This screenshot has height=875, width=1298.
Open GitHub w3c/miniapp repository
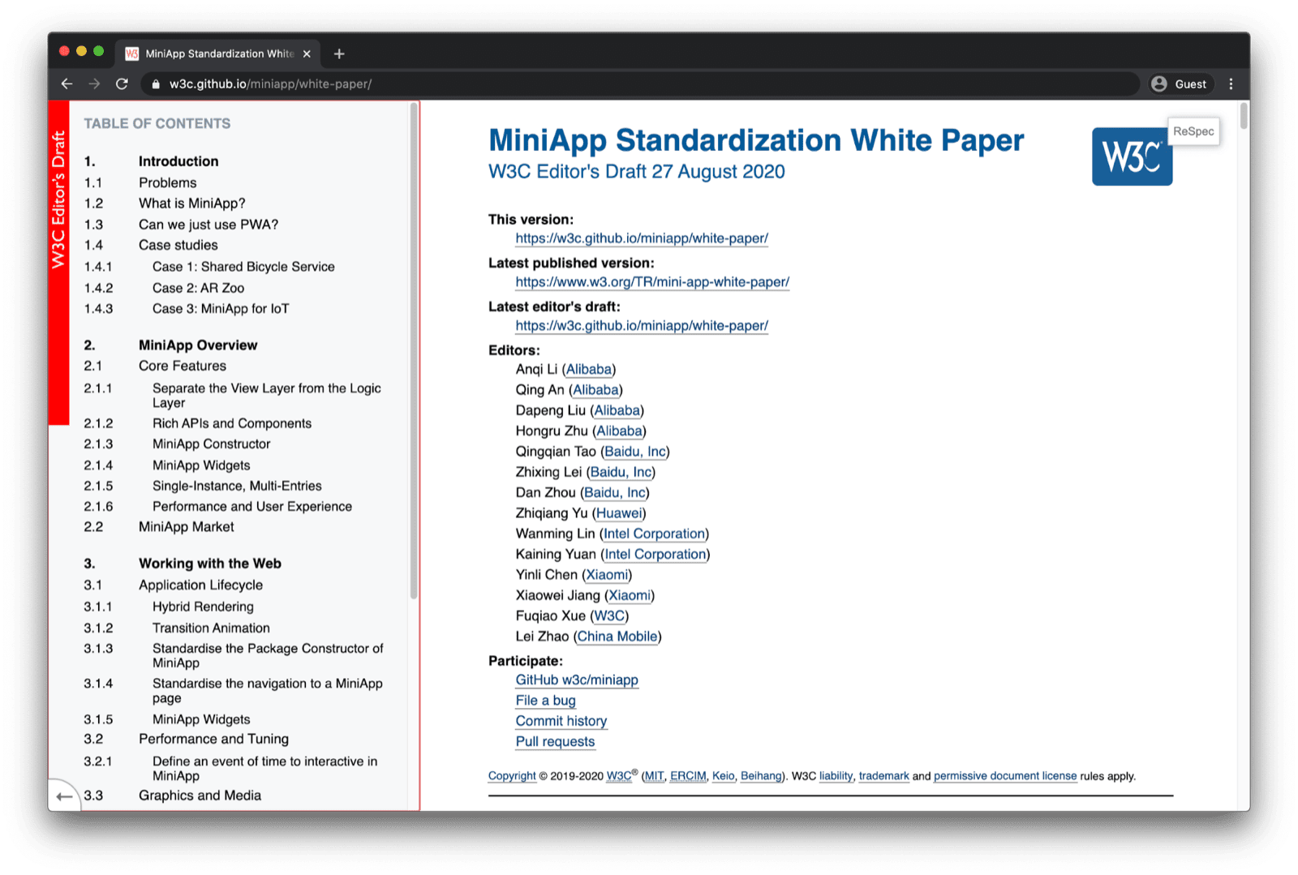pos(577,680)
